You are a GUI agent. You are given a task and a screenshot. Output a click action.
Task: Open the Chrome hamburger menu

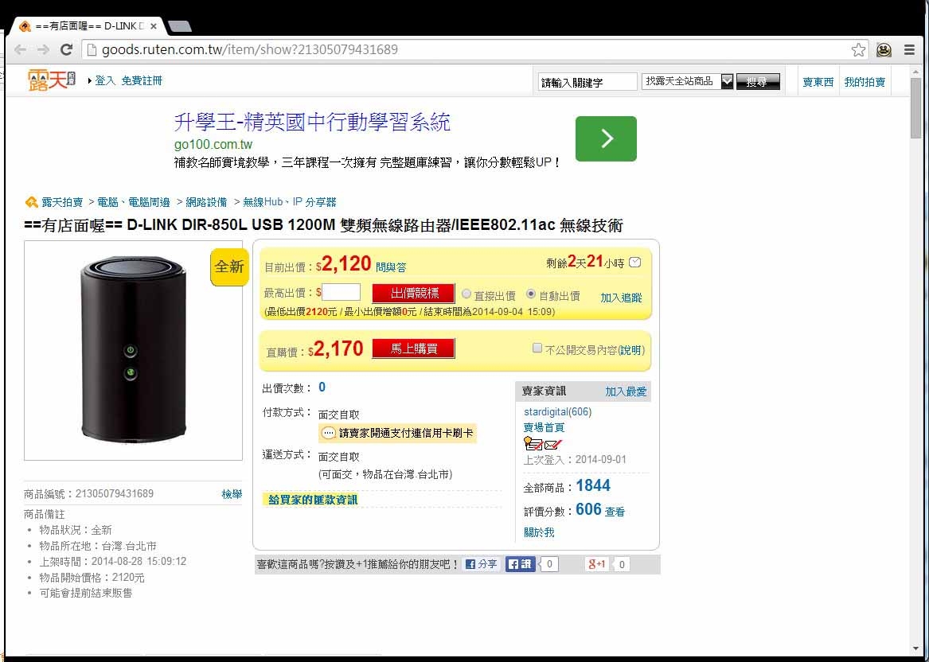click(x=909, y=50)
